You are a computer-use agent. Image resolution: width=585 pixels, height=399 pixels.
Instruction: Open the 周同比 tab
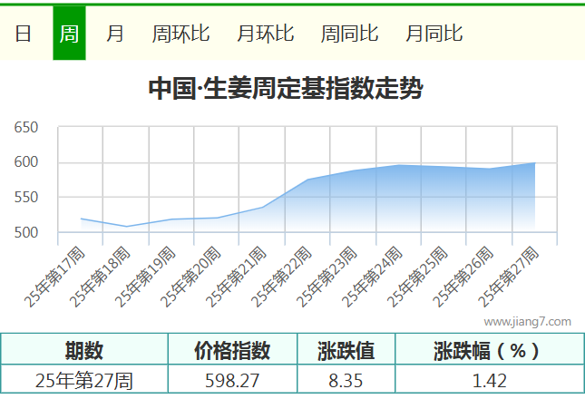click(x=349, y=34)
